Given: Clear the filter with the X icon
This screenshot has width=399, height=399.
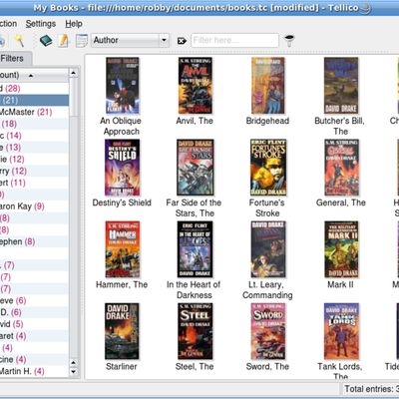Looking at the screenshot, I should pyautogui.click(x=182, y=41).
